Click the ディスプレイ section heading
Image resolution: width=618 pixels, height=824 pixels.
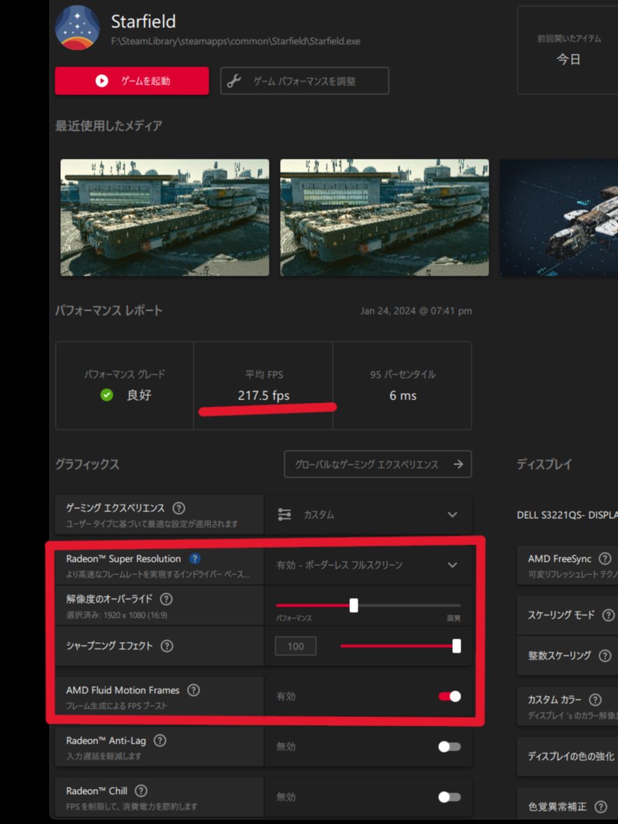(x=545, y=464)
